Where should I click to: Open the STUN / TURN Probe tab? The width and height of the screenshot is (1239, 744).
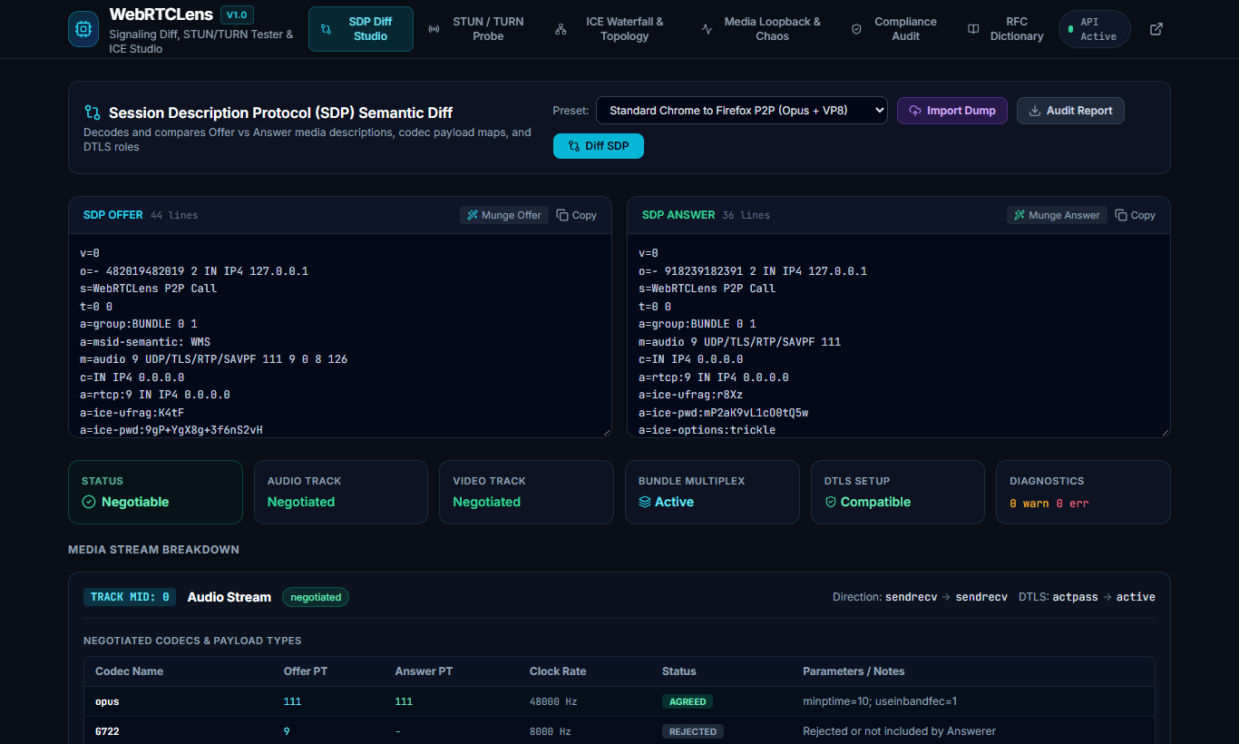point(476,29)
